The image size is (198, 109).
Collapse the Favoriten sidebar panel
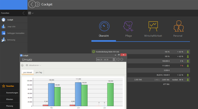click(x=24, y=13)
